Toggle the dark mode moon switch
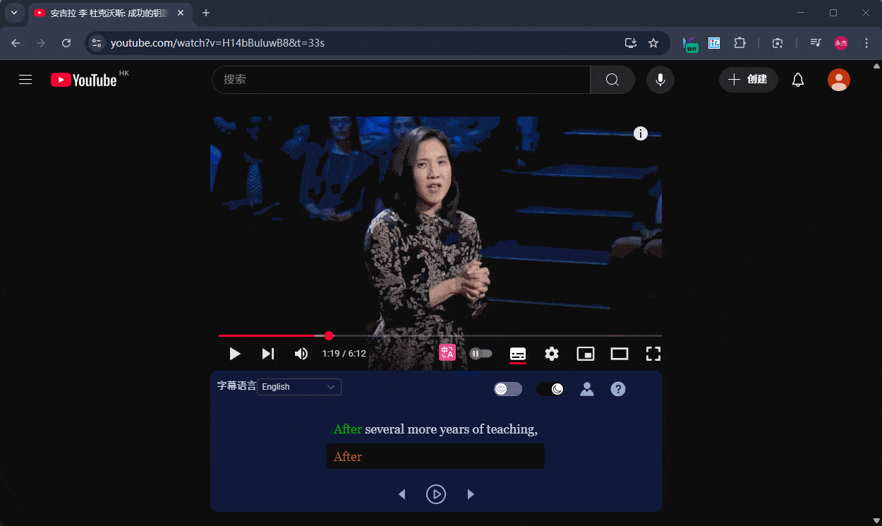This screenshot has height=526, width=882. coord(550,389)
